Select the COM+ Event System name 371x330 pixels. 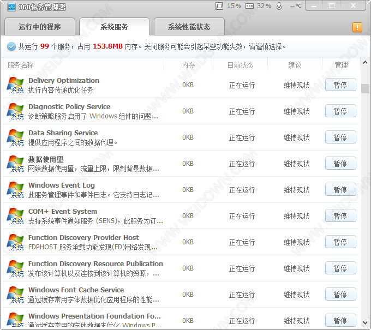[x=63, y=212]
